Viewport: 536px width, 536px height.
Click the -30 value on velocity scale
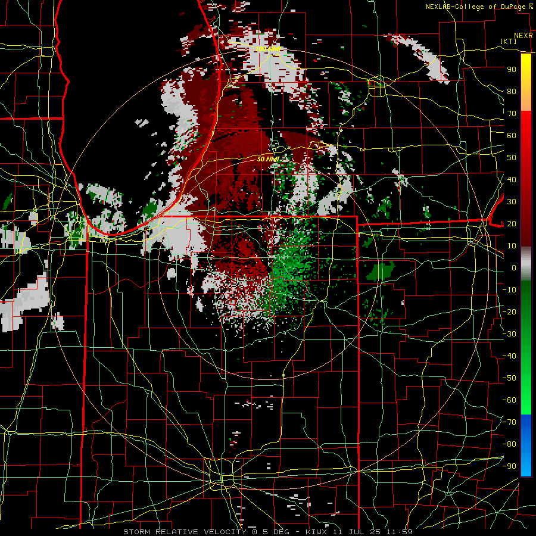(509, 334)
